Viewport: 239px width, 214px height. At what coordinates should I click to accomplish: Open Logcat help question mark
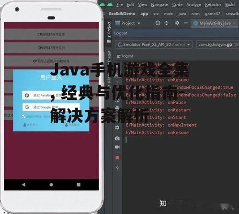click(x=117, y=168)
